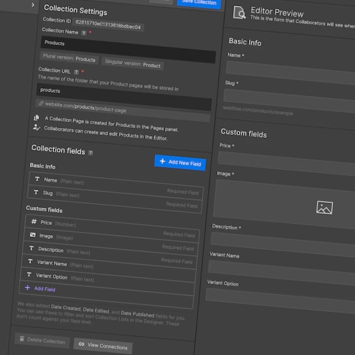Open the Image field row
Screen dimensions: 355x355
click(111, 242)
